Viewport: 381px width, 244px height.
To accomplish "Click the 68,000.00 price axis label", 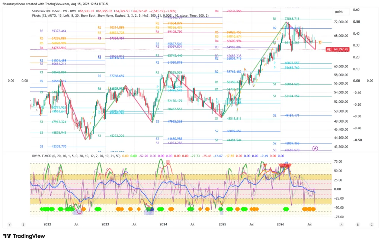I will (x=341, y=36).
